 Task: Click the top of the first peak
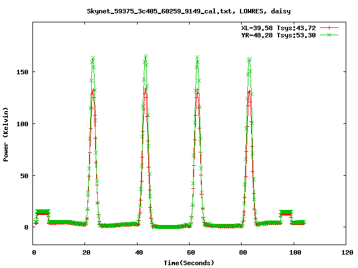(x=93, y=58)
